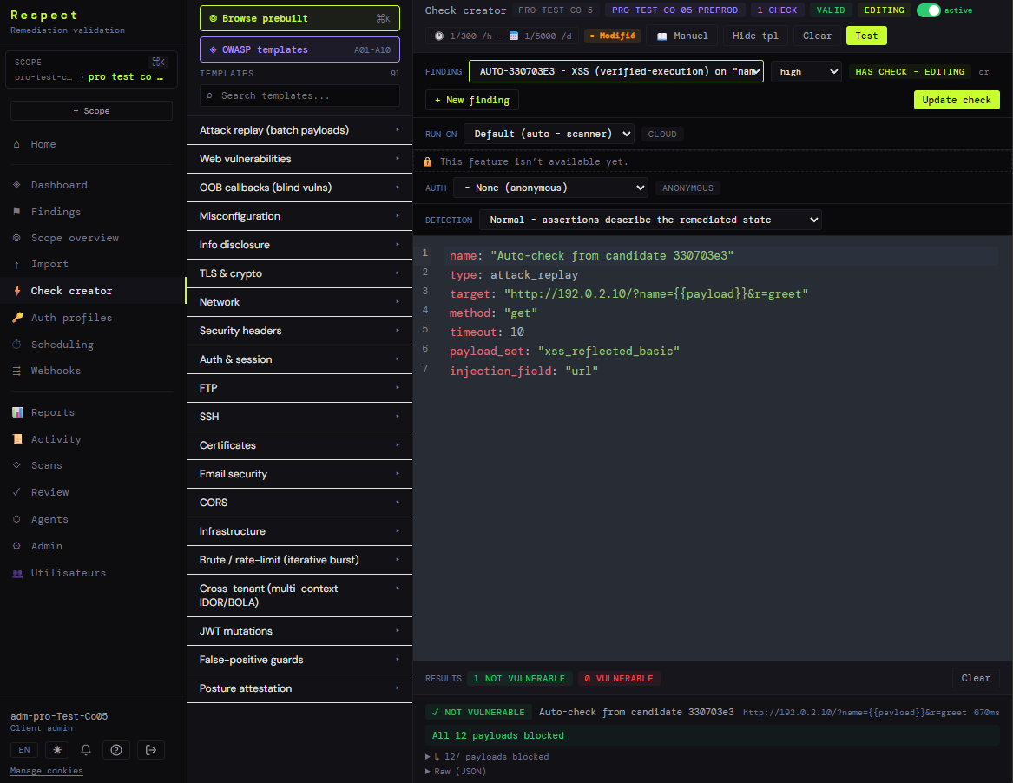Click the Scheduling clock icon

click(x=16, y=345)
